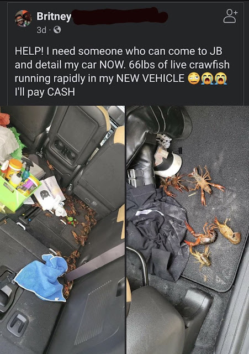Tap the green cleaning caddy in left photo
The image size is (249, 354).
(19, 190)
